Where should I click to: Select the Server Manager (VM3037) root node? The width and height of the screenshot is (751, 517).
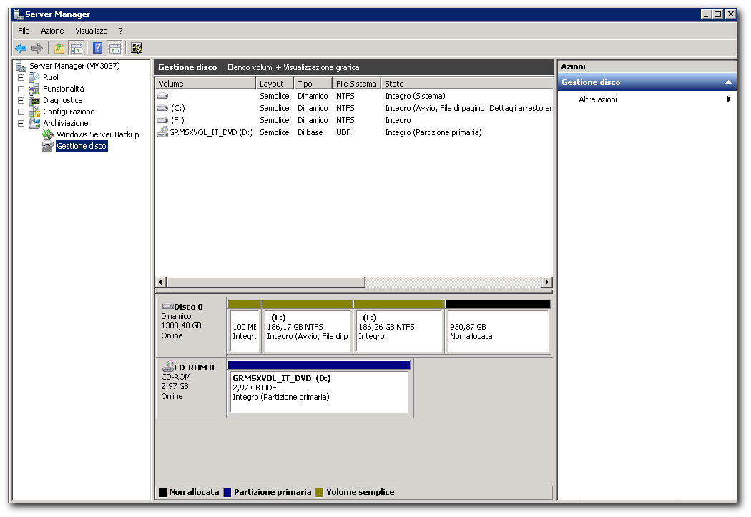(74, 66)
